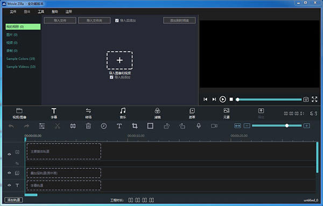The height and width of the screenshot is (206, 323).
Task: Select Sample Videos (10)
Action: [21, 67]
